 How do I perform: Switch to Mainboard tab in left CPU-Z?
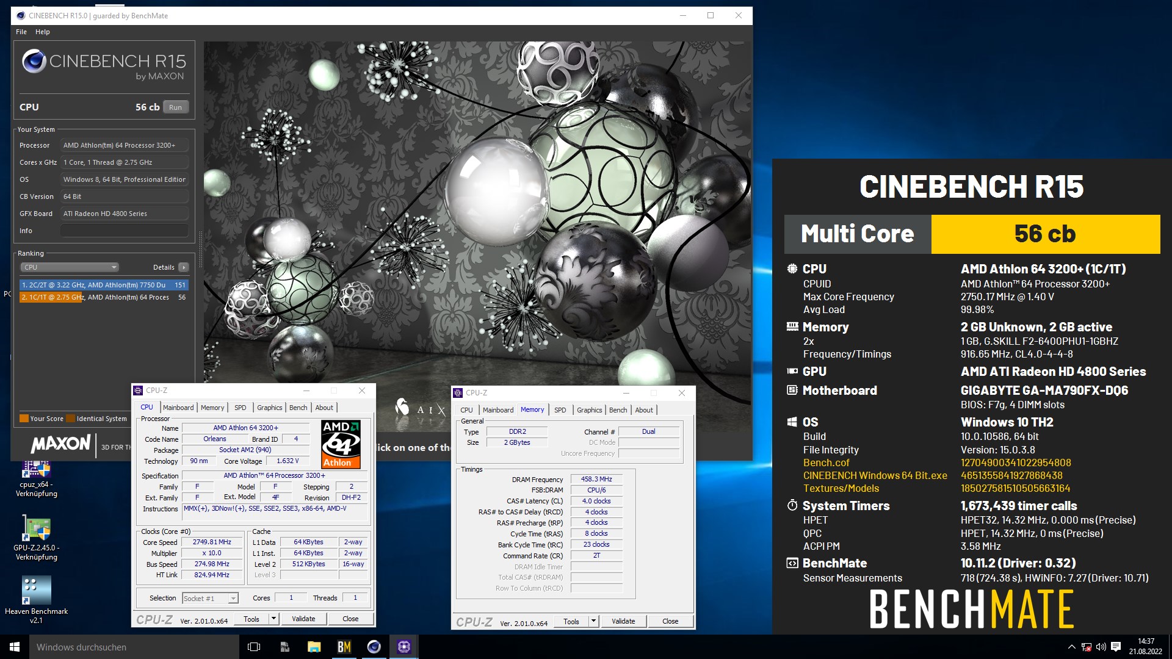pyautogui.click(x=178, y=408)
